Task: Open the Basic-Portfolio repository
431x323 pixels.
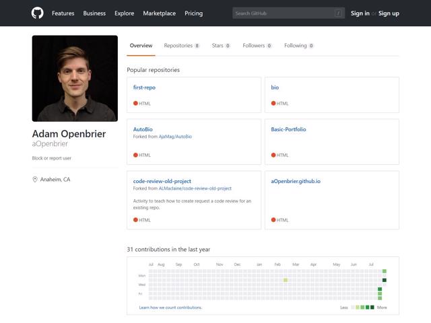Action: (288, 129)
